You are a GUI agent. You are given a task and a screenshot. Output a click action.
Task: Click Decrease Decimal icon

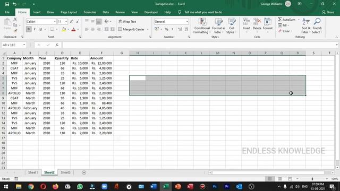pyautogui.click(x=186, y=29)
